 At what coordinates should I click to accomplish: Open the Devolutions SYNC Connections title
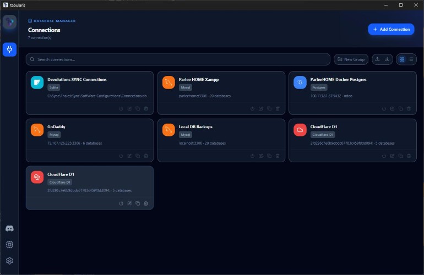point(77,79)
